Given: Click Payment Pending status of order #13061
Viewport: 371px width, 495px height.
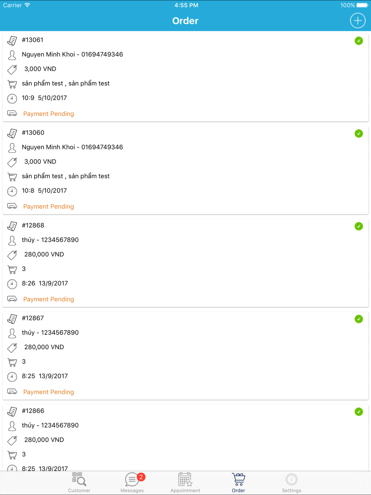Looking at the screenshot, I should click(49, 114).
